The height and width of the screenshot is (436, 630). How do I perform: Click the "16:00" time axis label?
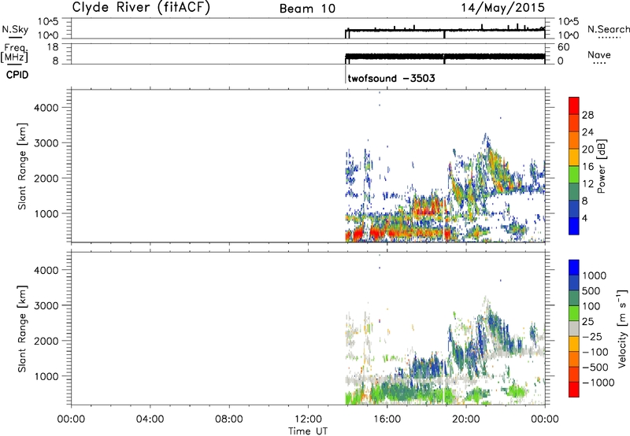tap(387, 419)
